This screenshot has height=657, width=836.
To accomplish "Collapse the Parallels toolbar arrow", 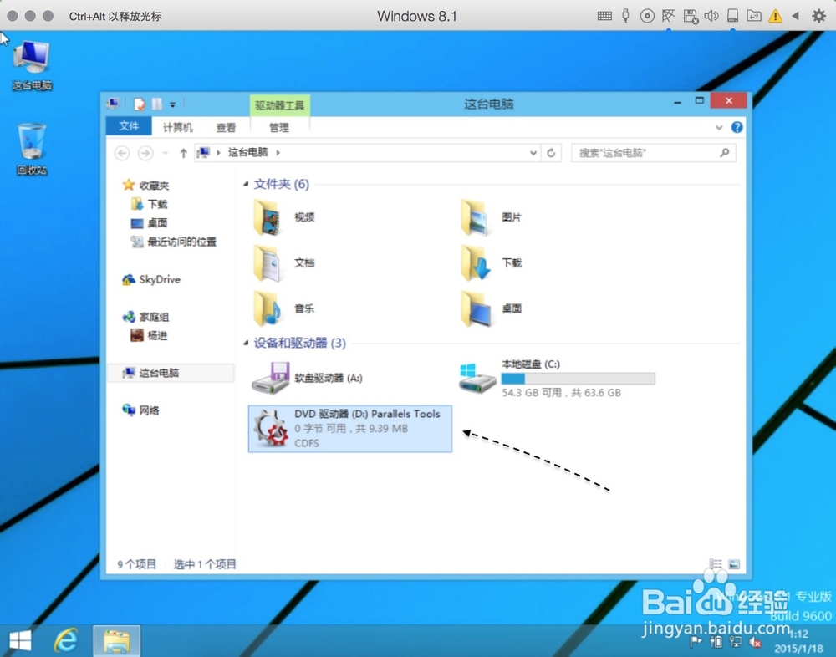I will [796, 16].
